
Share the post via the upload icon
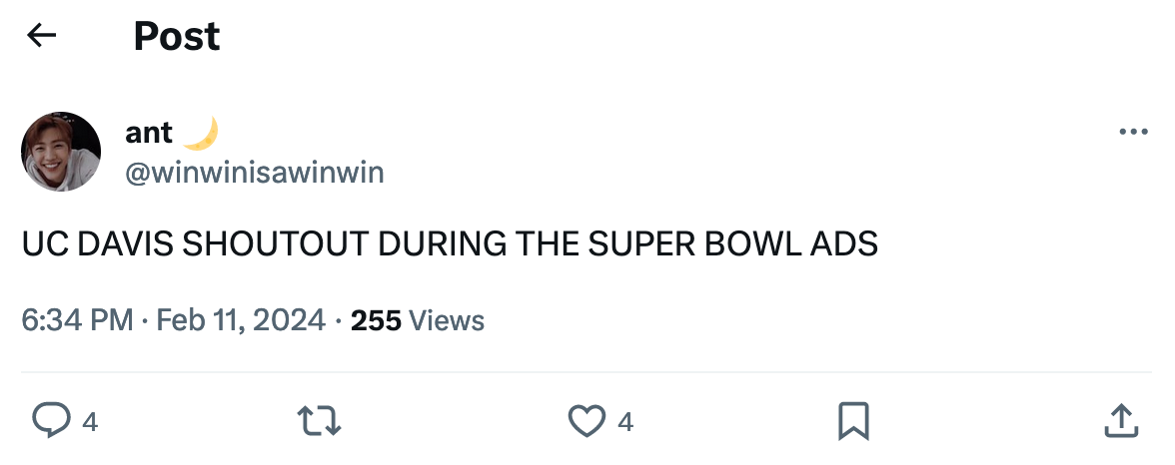click(1120, 421)
